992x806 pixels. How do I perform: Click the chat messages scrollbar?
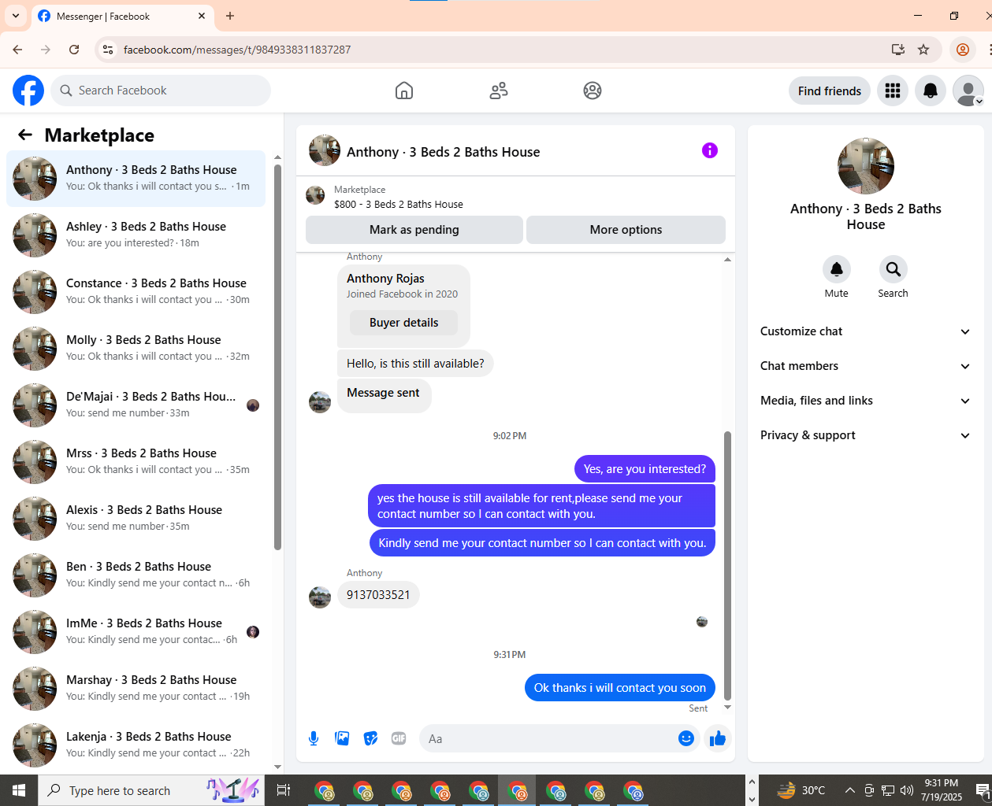[727, 565]
